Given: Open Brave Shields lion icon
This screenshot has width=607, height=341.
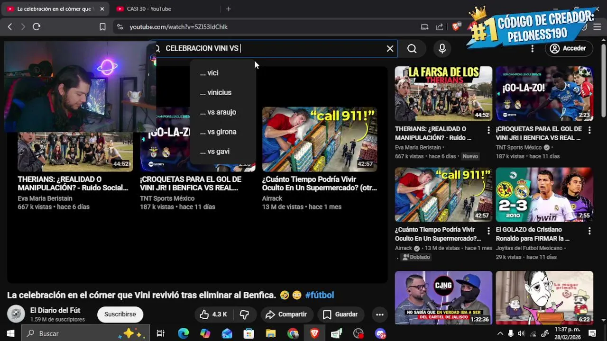Looking at the screenshot, I should (x=456, y=27).
